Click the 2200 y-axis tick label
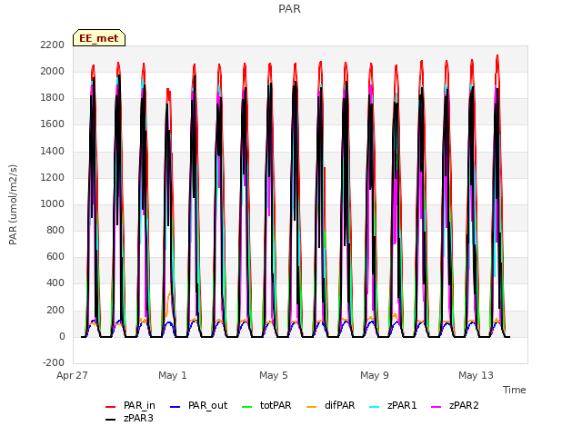 coord(53,45)
